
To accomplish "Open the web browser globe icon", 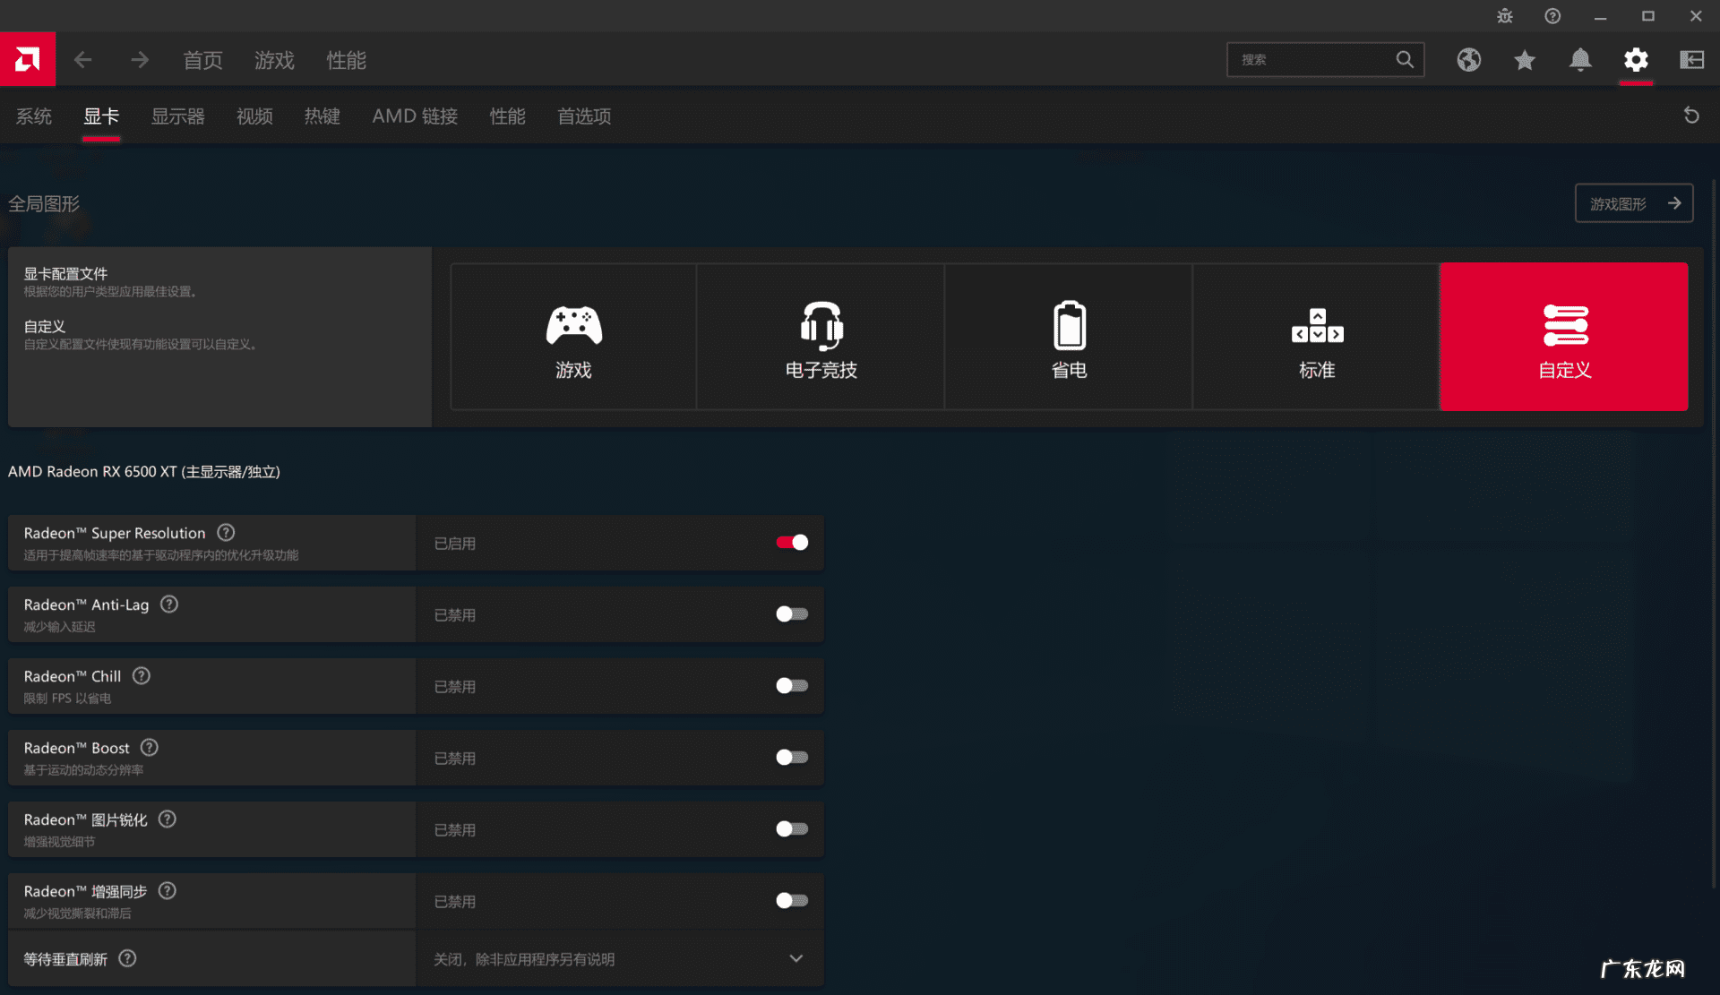I will point(1468,60).
